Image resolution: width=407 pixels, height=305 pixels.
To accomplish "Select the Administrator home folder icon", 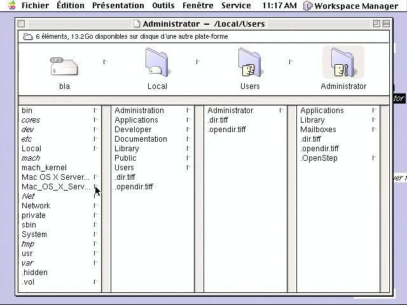I will pyautogui.click(x=343, y=62).
